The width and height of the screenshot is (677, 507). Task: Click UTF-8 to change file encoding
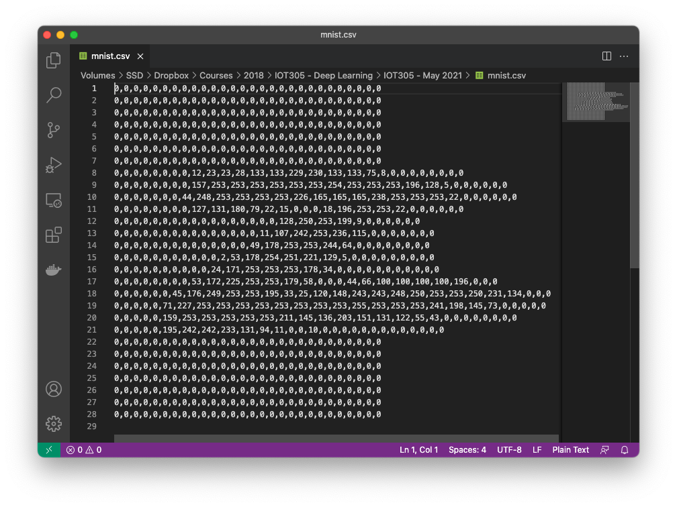click(509, 449)
